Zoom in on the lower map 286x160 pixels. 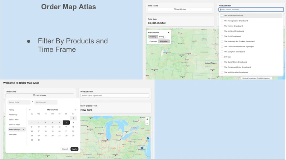[147, 119]
